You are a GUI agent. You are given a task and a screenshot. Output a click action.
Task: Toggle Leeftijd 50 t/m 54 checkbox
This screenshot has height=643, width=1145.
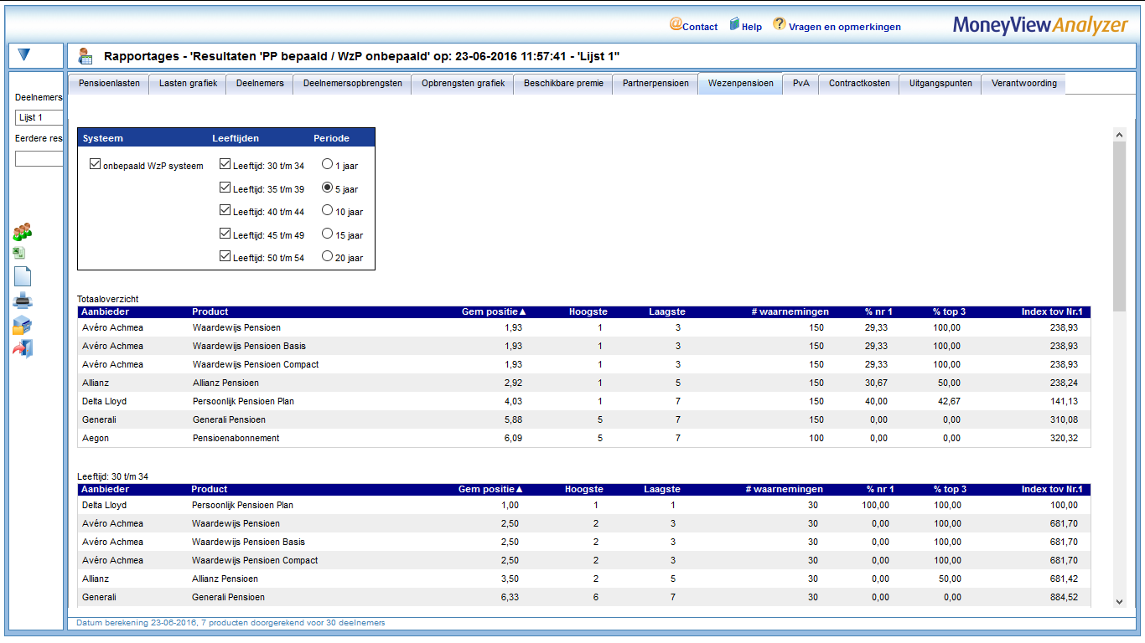click(x=225, y=256)
